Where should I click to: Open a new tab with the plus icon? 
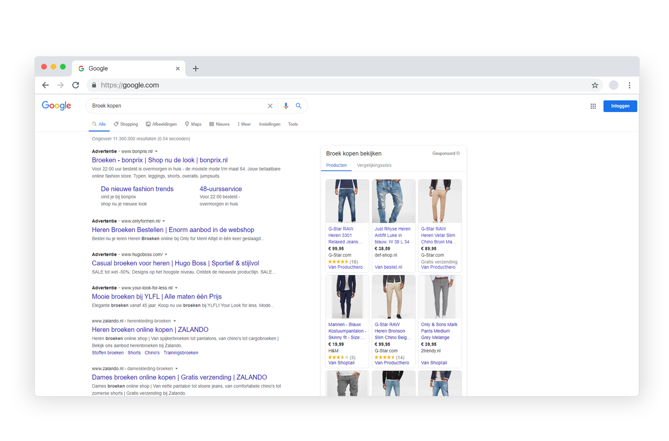(196, 69)
